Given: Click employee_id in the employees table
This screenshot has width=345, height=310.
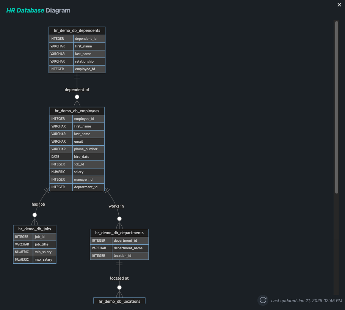Looking at the screenshot, I should (x=88, y=119).
